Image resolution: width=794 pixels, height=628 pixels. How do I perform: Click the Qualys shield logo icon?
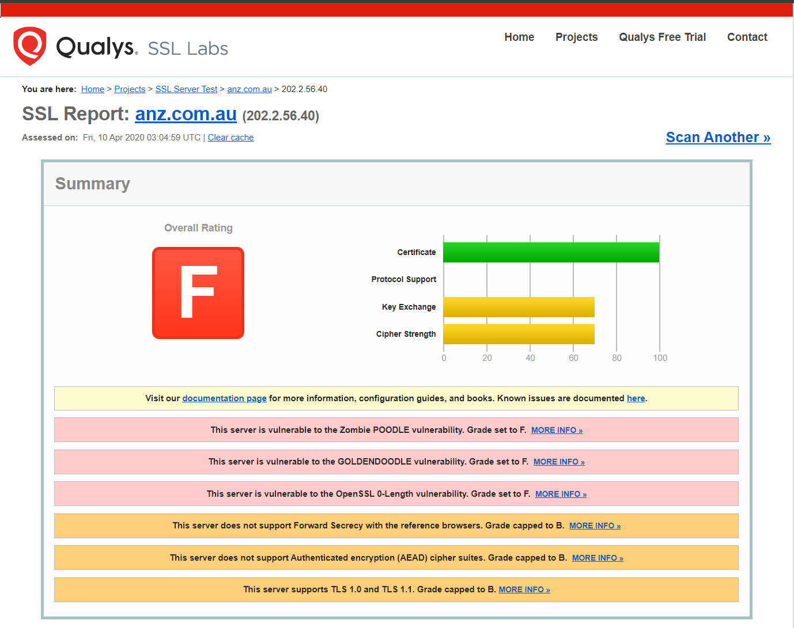point(29,45)
